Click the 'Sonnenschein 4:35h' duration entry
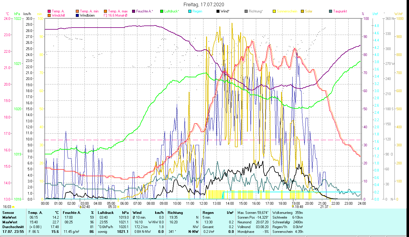Screen dimensions: 409x237 tap(287, 232)
